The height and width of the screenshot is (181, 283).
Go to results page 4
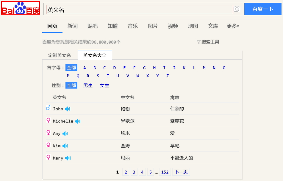142,172
